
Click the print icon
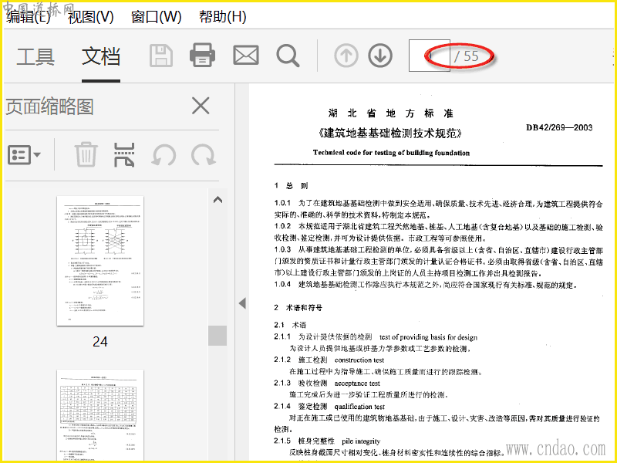pos(202,55)
